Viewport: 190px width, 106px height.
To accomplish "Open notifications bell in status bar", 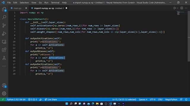I will (x=186, y=100).
